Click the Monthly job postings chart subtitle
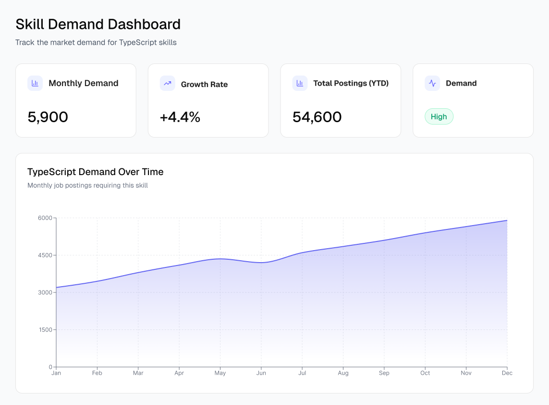The width and height of the screenshot is (549, 405). [x=88, y=185]
